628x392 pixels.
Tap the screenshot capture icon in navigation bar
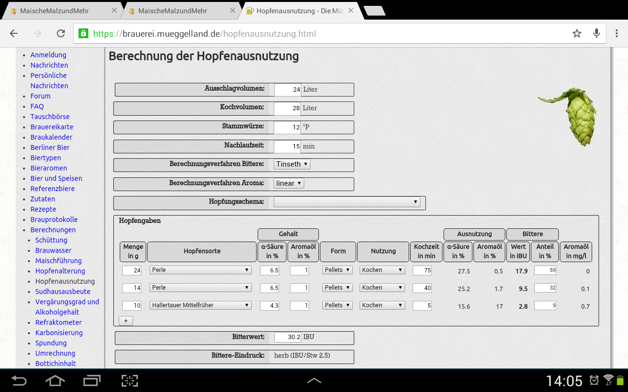pos(130,380)
